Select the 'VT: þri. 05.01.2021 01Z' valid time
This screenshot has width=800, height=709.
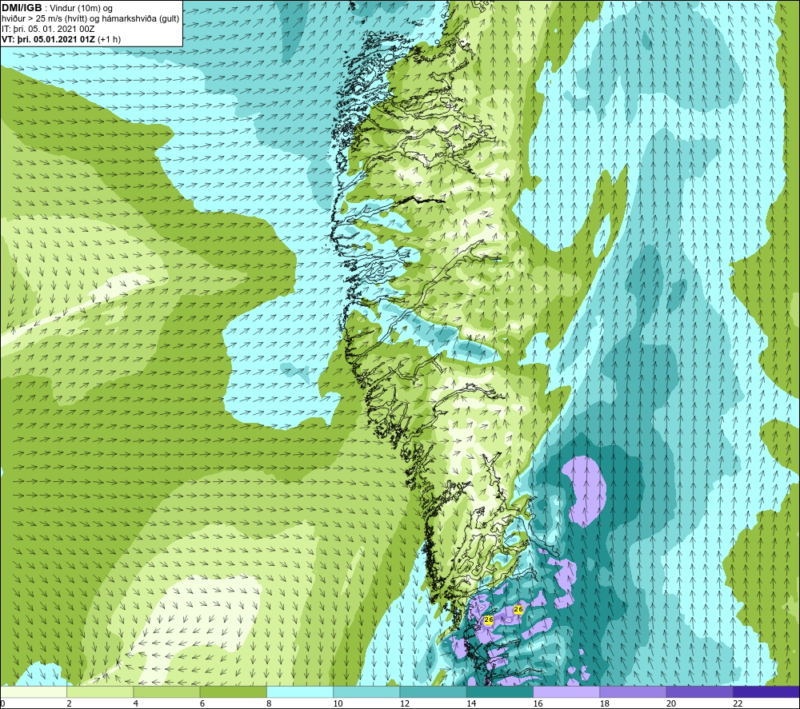click(x=48, y=39)
